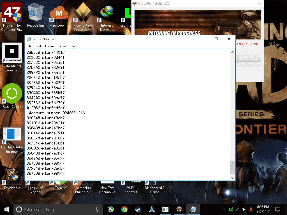287x215 pixels.
Task: Open Acrylic Wi-Fi Professional shortcut
Action: click(83, 17)
